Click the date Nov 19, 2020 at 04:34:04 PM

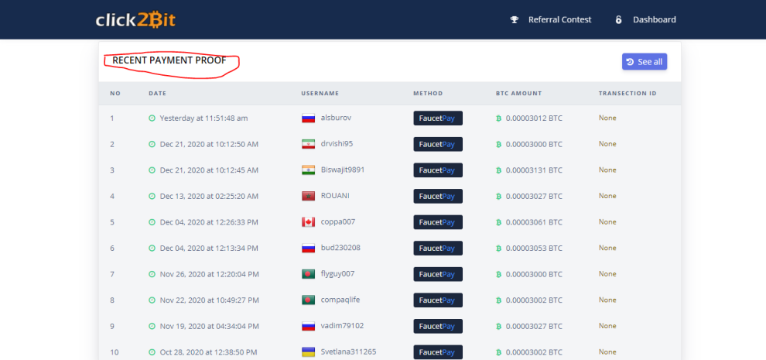coord(209,326)
